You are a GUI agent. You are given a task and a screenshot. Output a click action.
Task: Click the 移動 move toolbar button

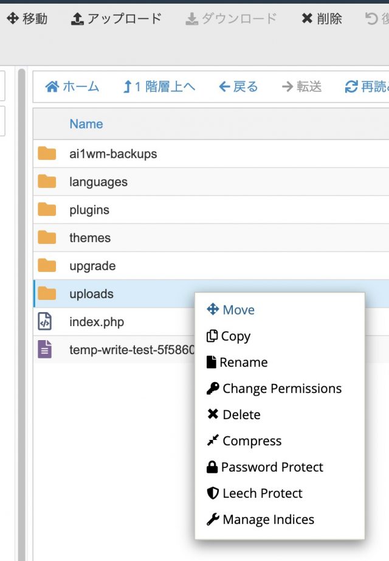click(x=27, y=19)
